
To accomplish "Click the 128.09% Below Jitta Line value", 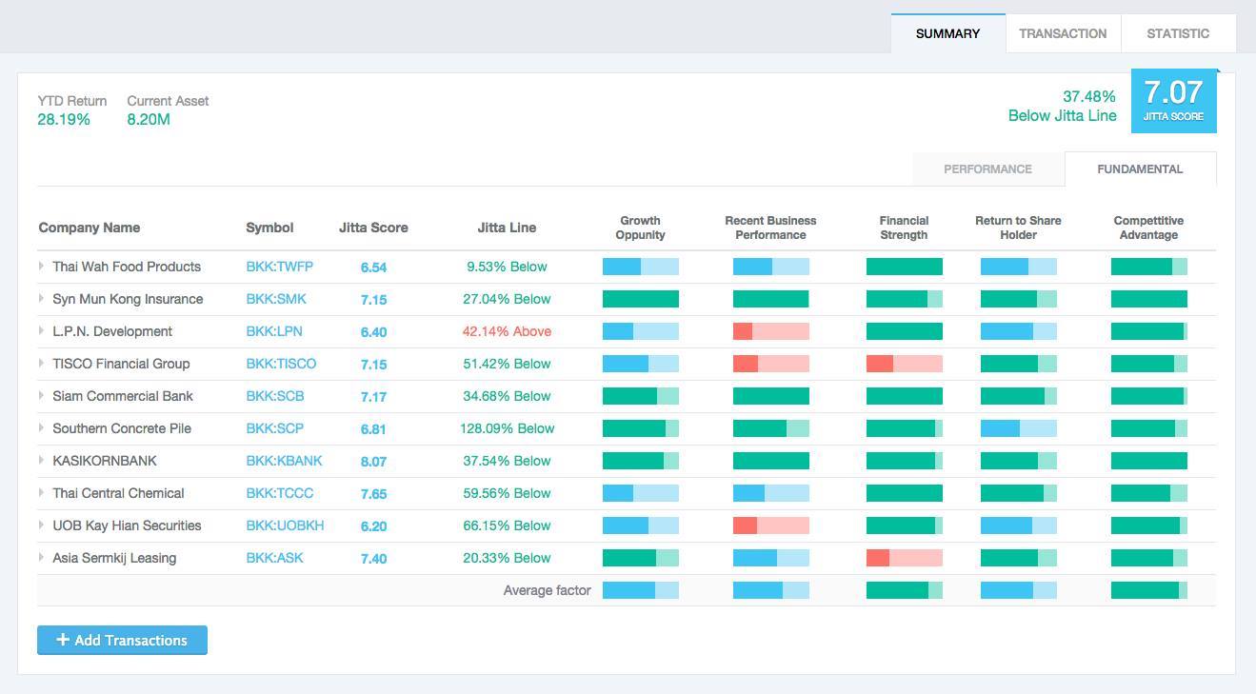I will (x=507, y=428).
